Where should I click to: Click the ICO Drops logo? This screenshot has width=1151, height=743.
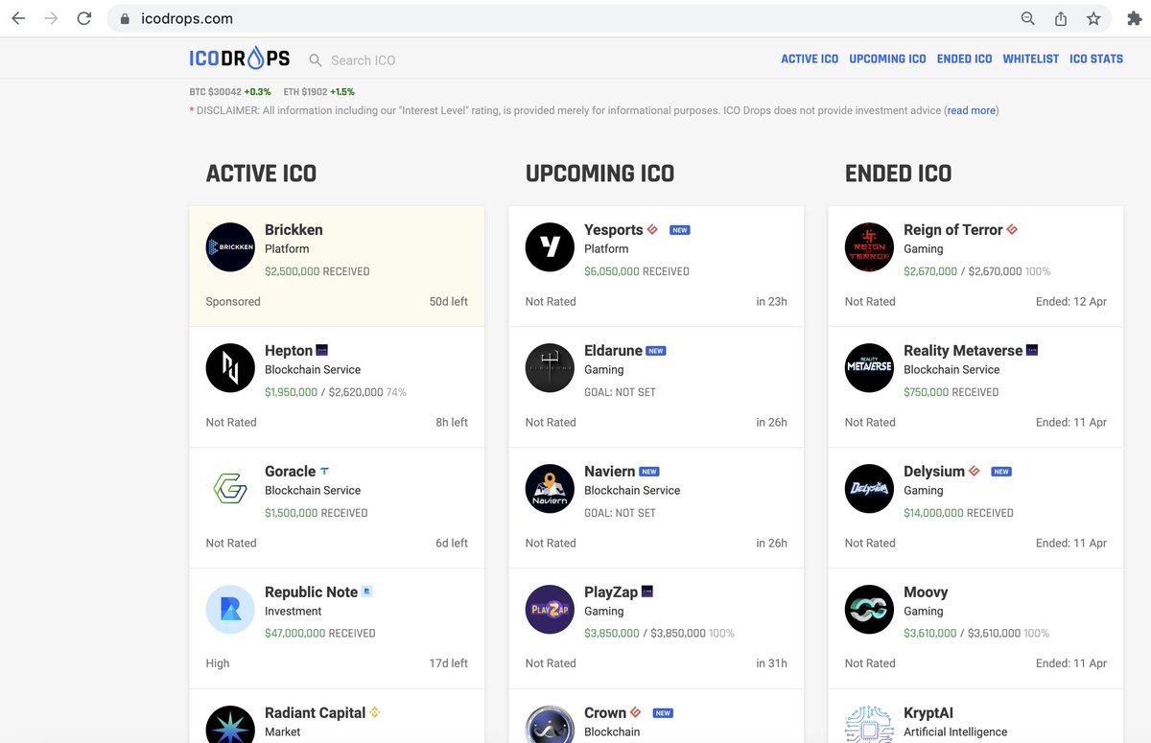(240, 58)
